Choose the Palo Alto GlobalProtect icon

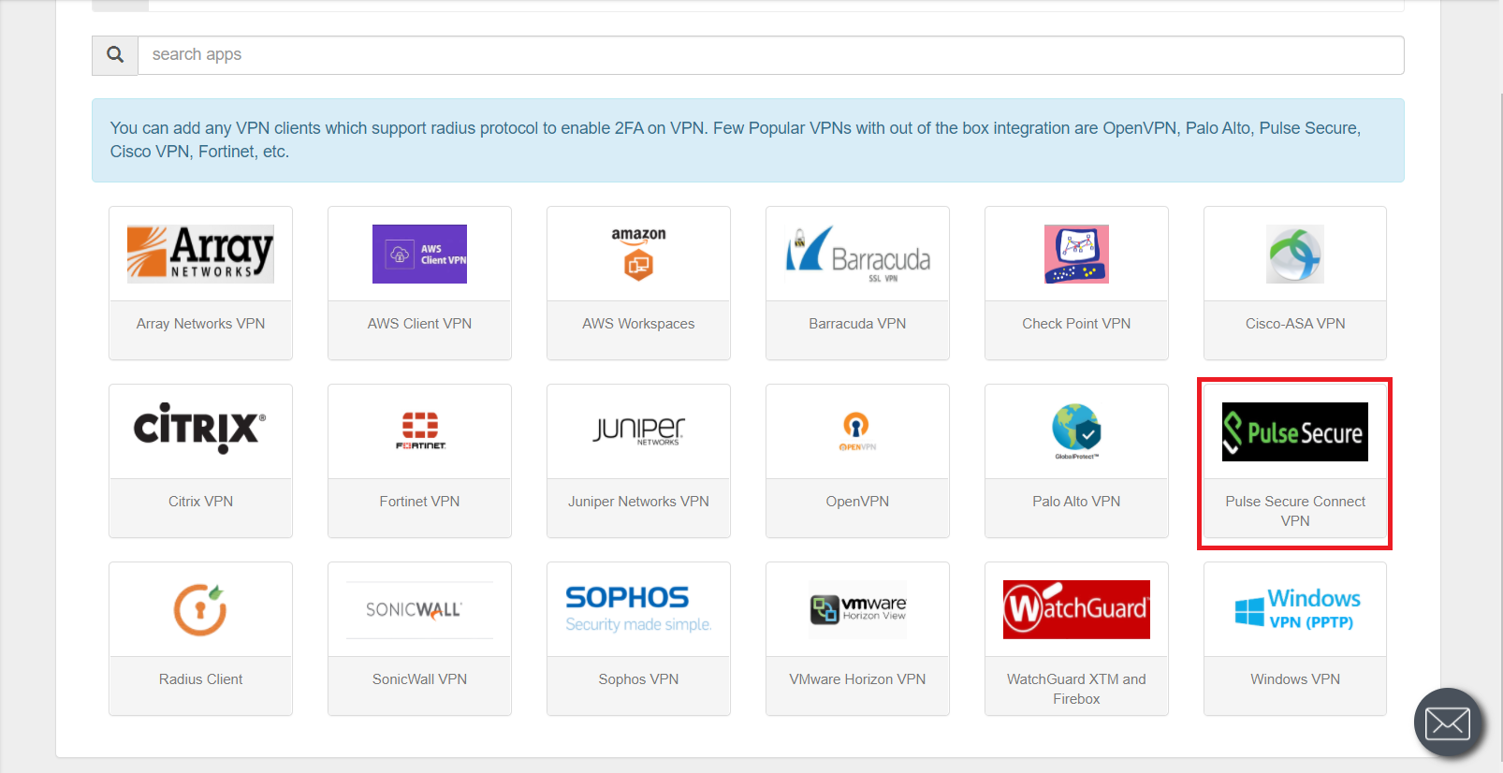1076,430
